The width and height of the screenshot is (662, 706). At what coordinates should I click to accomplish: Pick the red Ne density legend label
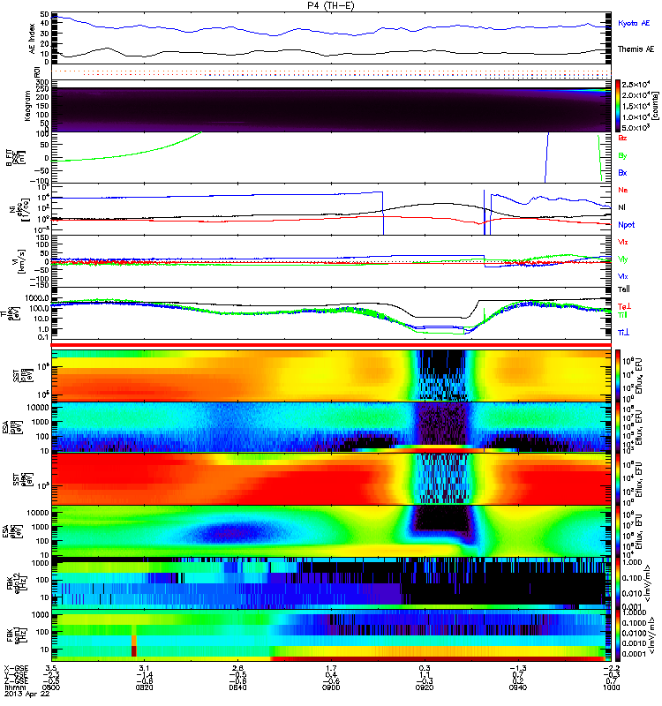622,190
